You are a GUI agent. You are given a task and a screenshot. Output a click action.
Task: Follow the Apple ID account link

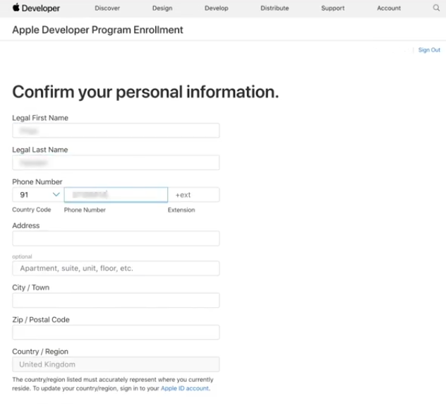click(184, 388)
